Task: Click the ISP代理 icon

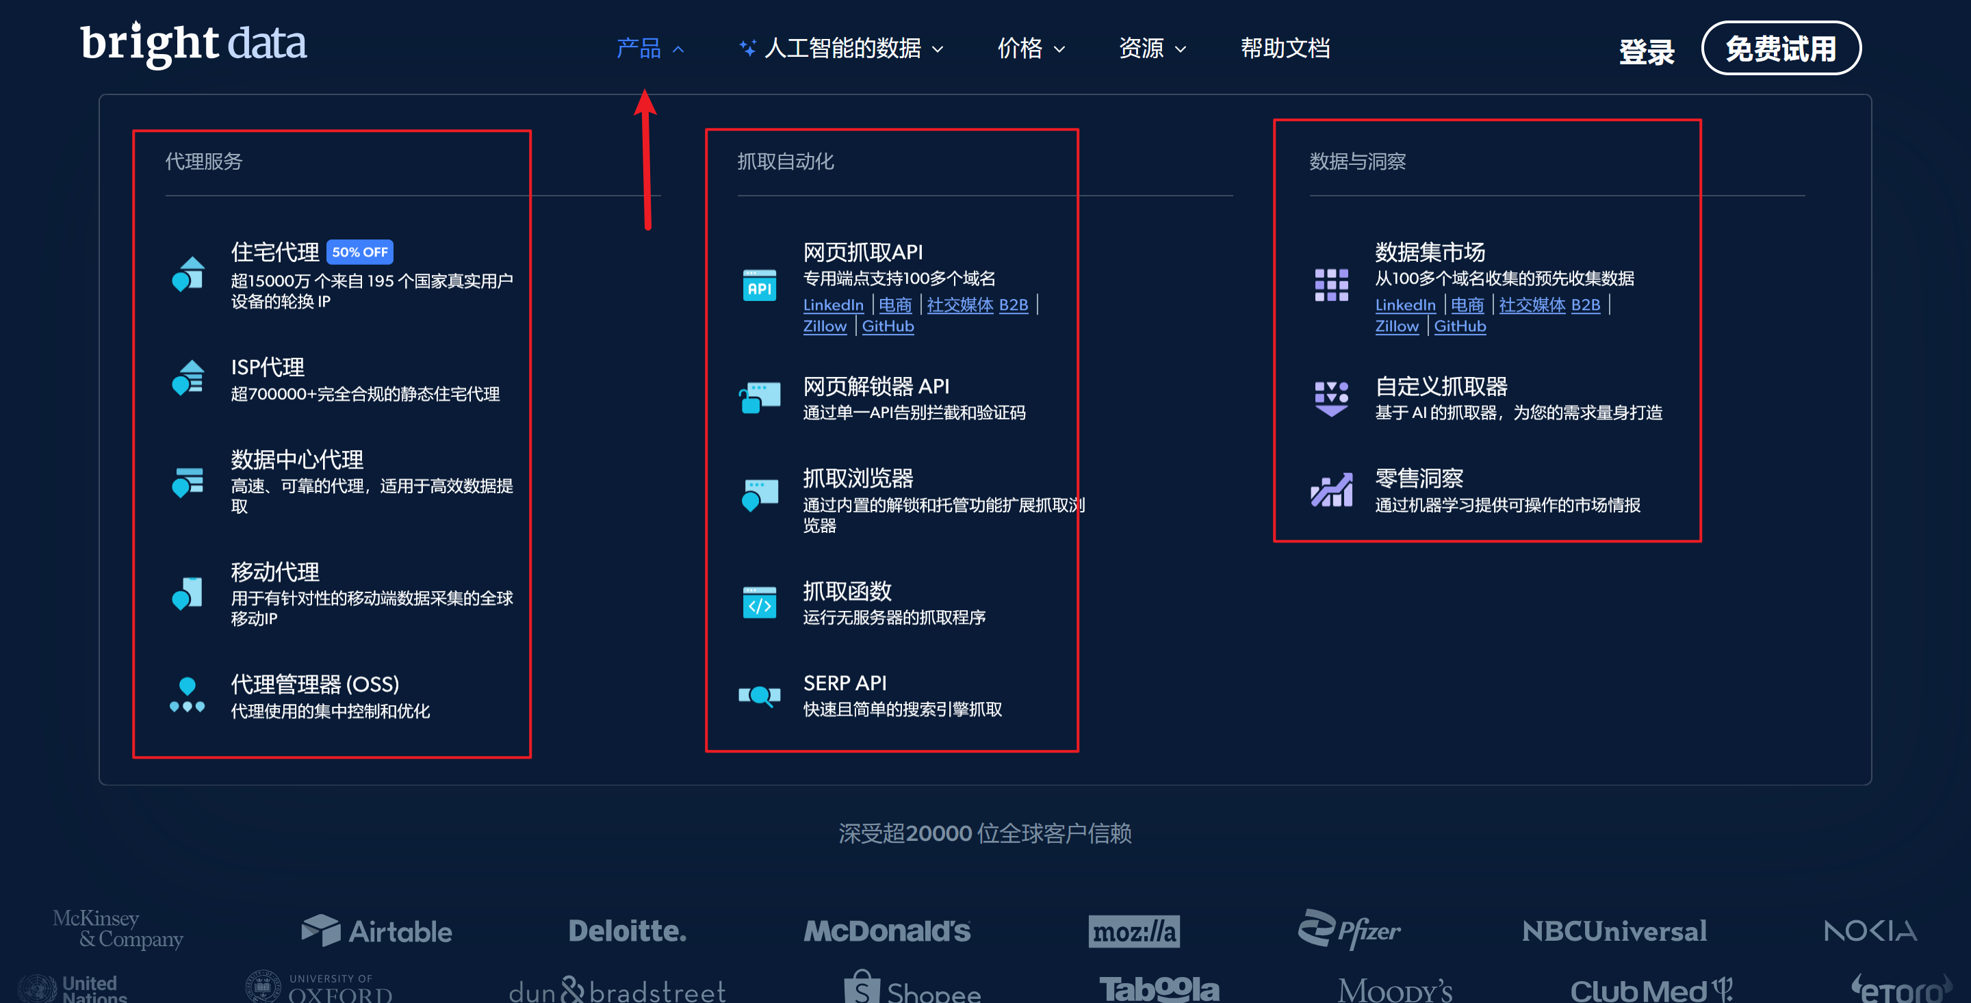Action: point(188,377)
